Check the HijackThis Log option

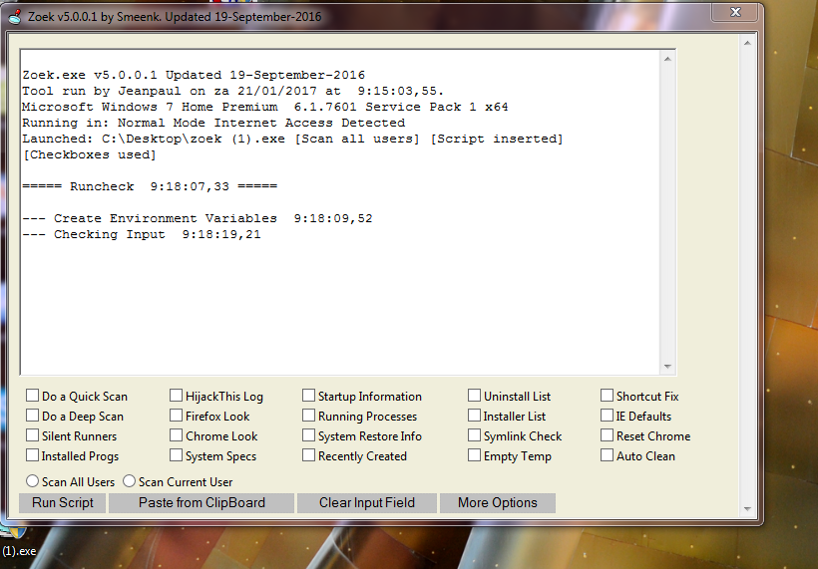(176, 396)
